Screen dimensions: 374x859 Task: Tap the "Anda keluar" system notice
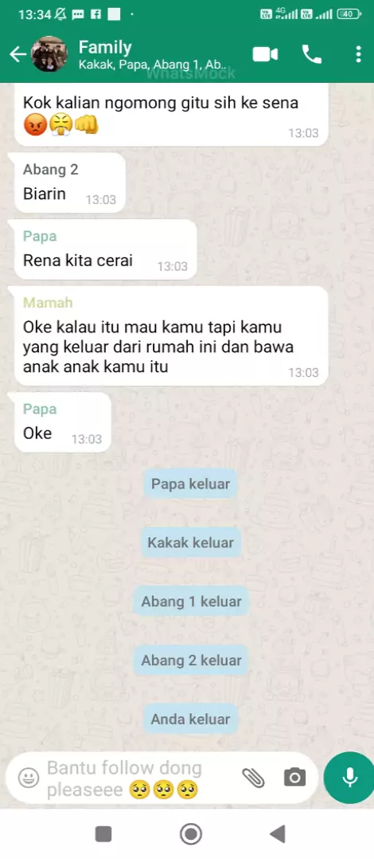click(191, 719)
